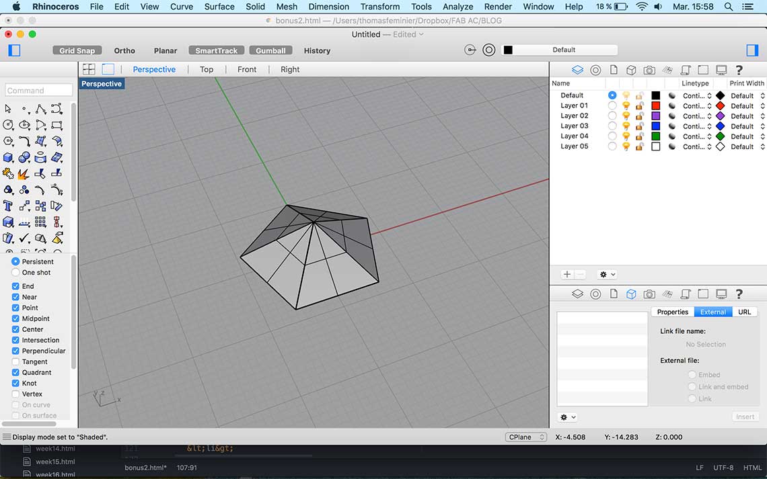This screenshot has width=767, height=479.
Task: Open the Untitled — Edited title dropdown chevron
Action: (421, 34)
